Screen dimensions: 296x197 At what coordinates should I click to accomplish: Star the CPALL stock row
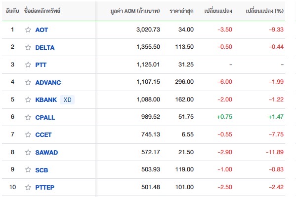[28, 117]
